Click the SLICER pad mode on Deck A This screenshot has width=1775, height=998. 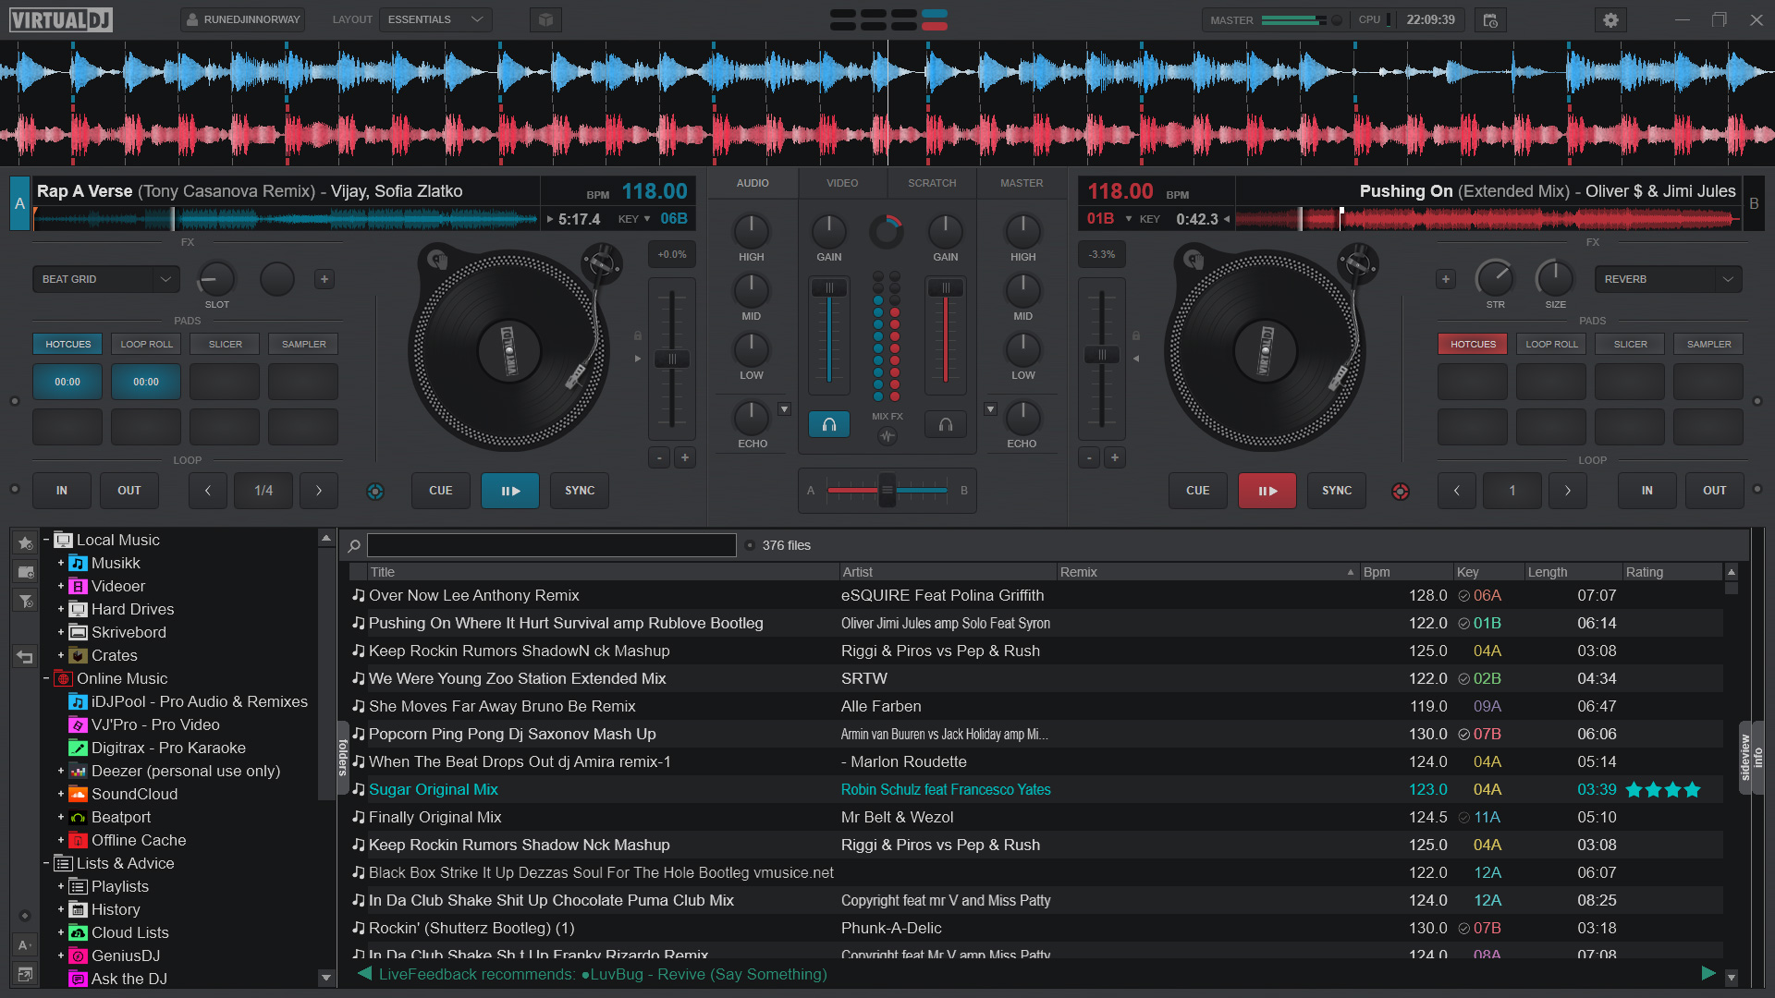226,344
